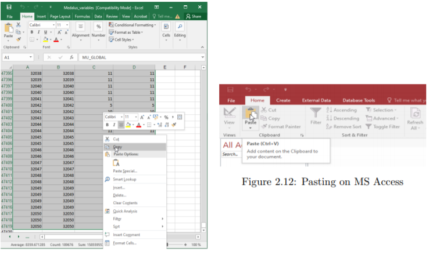429x255 pixels.
Task: Toggle Underline in the Excel ribbon
Action: pyautogui.click(x=45, y=32)
